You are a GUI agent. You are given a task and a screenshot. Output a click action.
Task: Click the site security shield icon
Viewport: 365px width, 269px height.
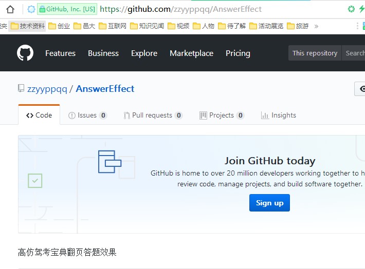[31, 9]
